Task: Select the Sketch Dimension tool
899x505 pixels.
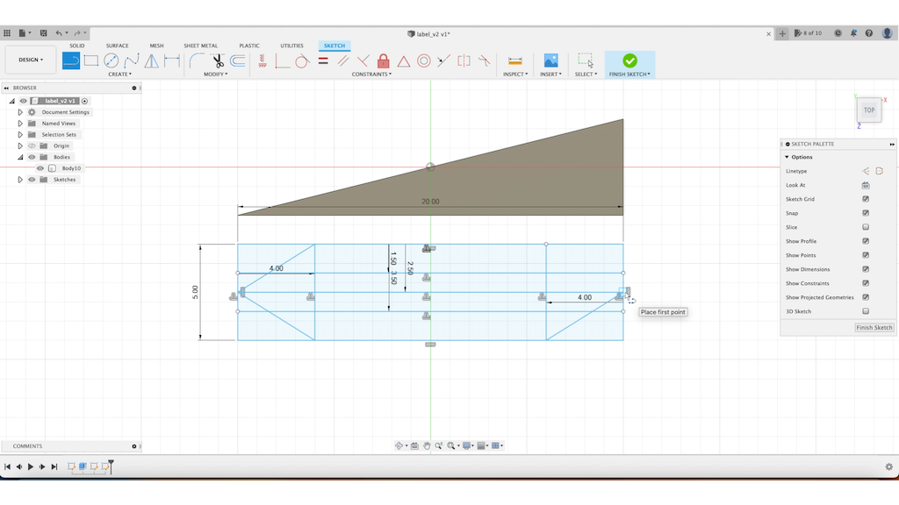Action: tap(172, 60)
